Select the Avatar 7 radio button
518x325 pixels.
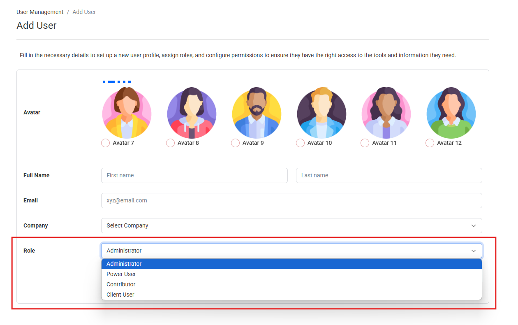pos(105,143)
